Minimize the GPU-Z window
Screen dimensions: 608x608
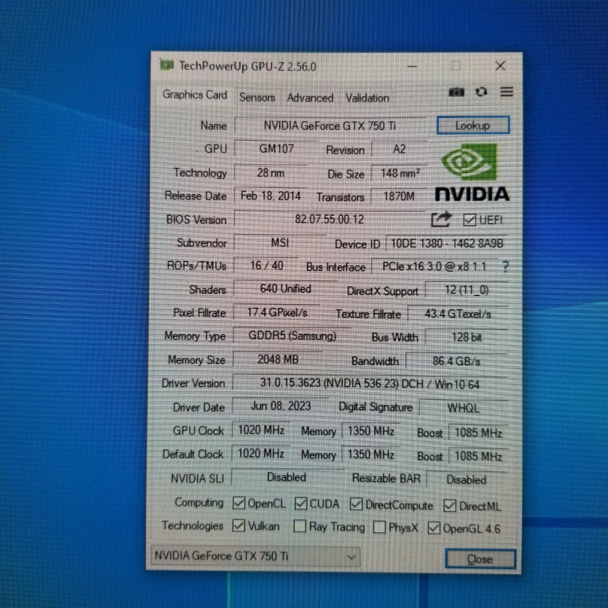412,66
